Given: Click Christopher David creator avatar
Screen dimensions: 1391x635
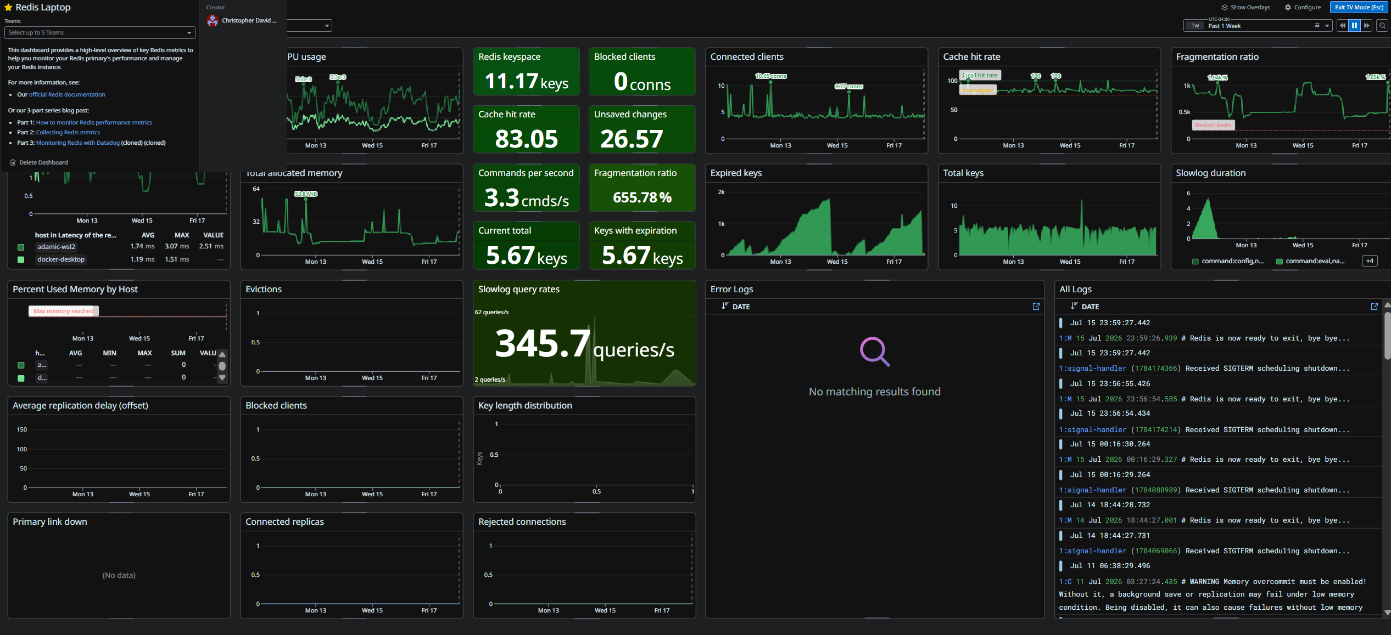Looking at the screenshot, I should [213, 21].
